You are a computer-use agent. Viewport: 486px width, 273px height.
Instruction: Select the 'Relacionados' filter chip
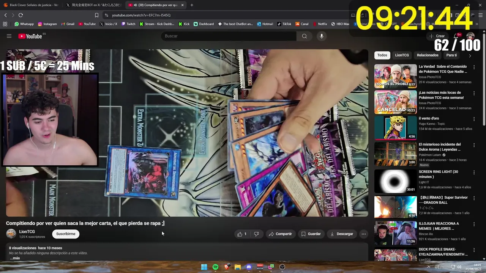coord(428,55)
